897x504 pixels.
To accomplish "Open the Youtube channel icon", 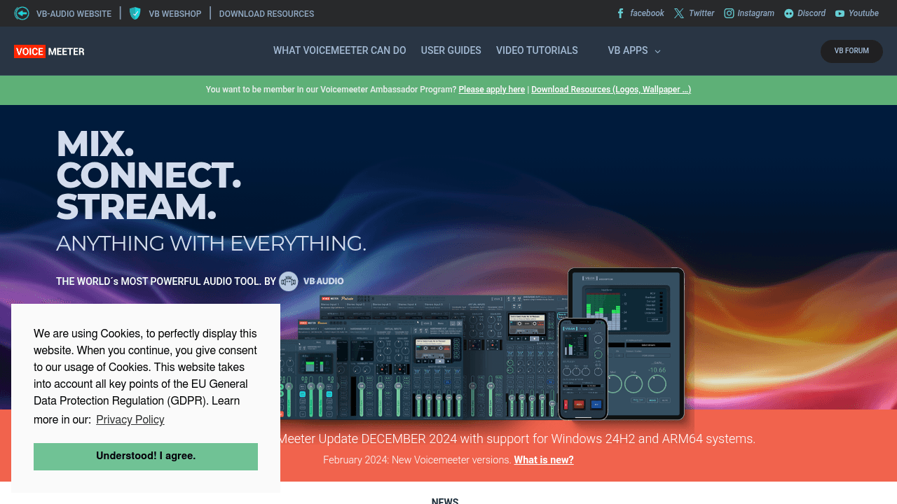I will pos(840,13).
